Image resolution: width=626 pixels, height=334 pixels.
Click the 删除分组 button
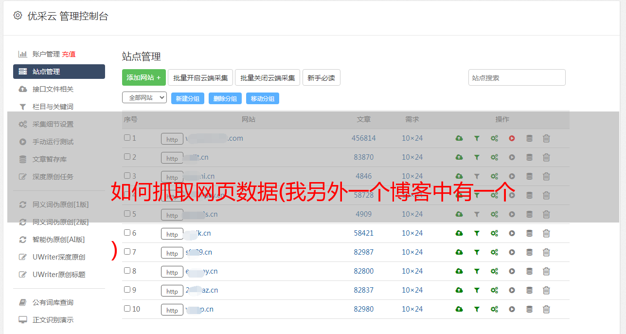click(225, 98)
